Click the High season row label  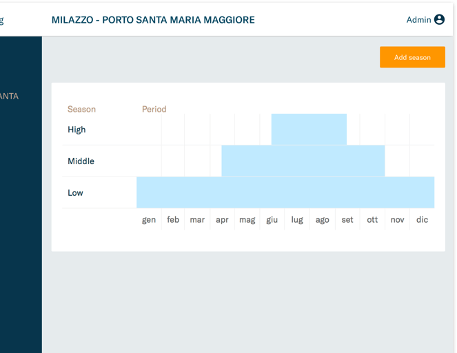tap(77, 130)
